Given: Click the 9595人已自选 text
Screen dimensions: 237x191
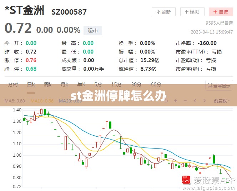Looking at the screenshot, I should 219,23.
